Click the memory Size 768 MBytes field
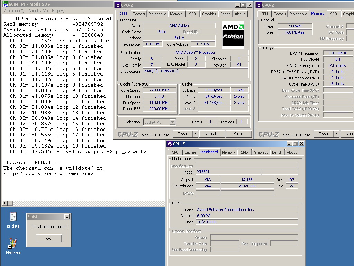Screen dimensions: 354x266 [295, 32]
